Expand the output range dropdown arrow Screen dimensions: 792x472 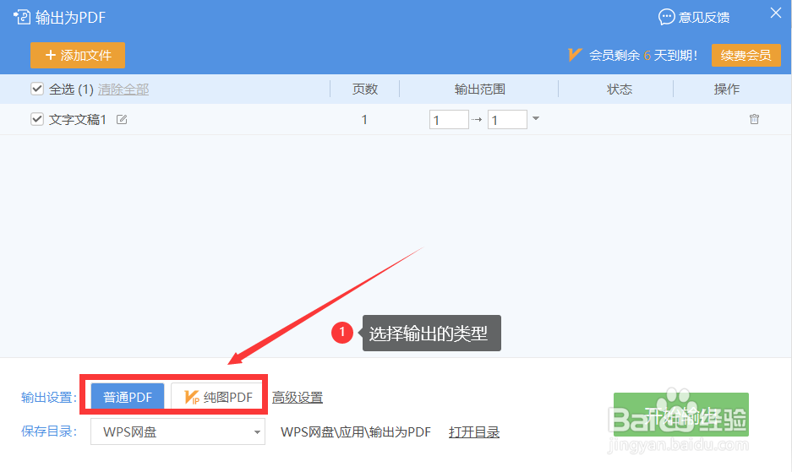536,118
